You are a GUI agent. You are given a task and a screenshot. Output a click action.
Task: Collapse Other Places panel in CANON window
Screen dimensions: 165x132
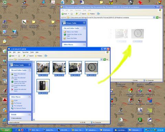[30, 97]
